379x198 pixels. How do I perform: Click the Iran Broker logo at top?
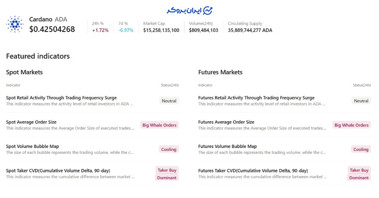[189, 10]
